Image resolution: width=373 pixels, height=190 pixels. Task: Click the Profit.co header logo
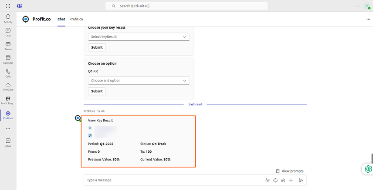click(26, 19)
